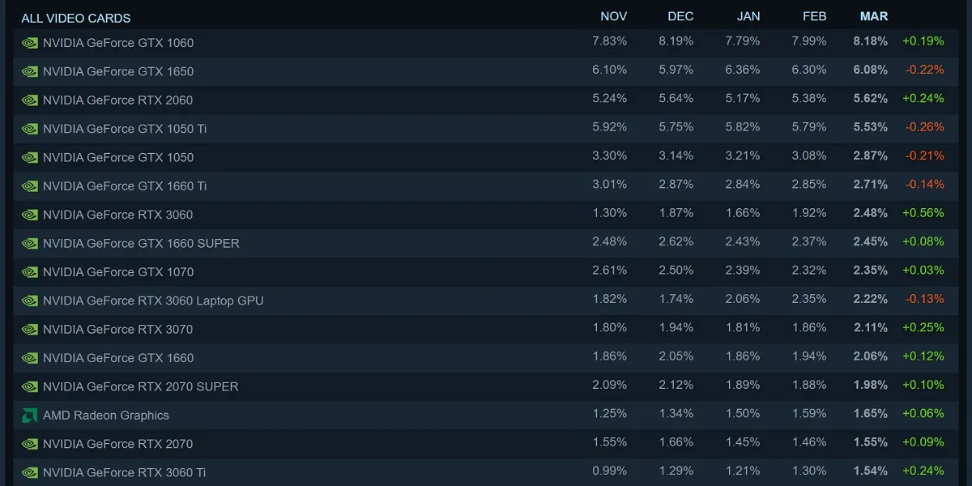Image resolution: width=972 pixels, height=486 pixels.
Task: Open the NVIDIA GeForce GTX 1650 row
Action: tap(485, 71)
